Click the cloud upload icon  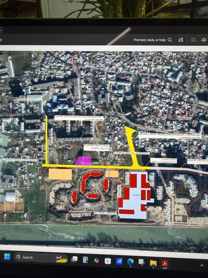click(x=204, y=40)
